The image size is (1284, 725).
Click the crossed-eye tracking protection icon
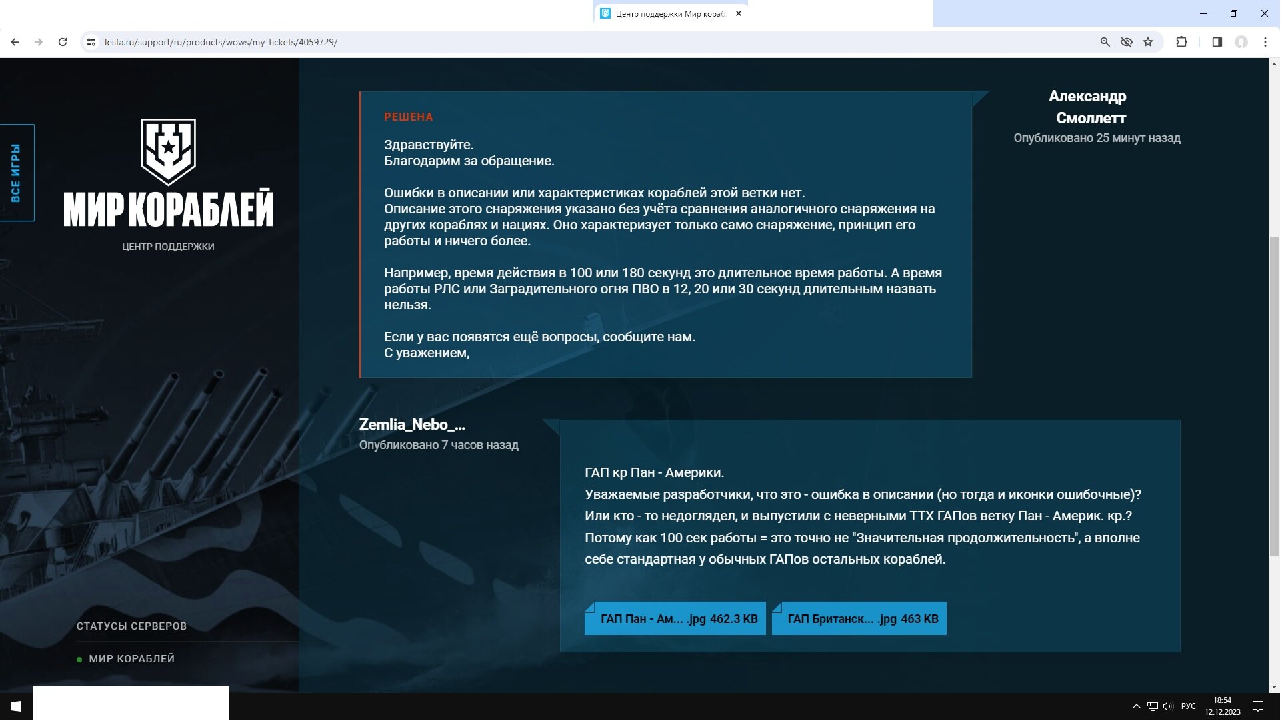pyautogui.click(x=1127, y=42)
